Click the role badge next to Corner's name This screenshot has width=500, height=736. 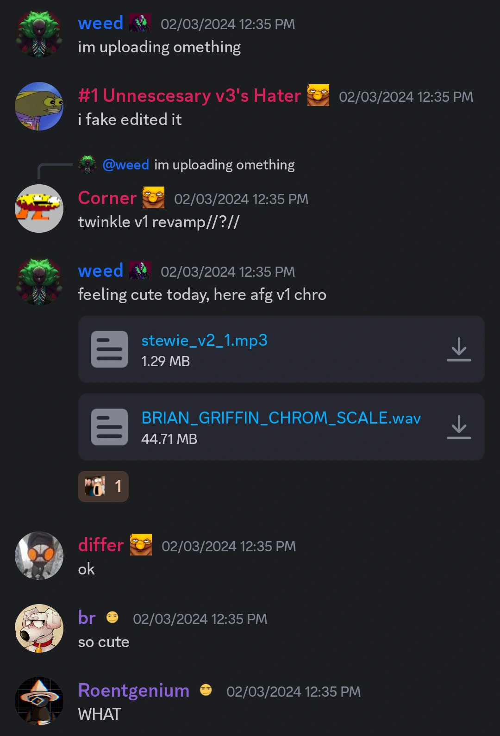point(153,198)
